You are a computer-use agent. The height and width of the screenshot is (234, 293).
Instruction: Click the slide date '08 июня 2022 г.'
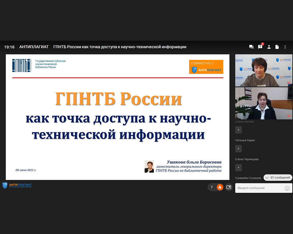tap(26, 170)
